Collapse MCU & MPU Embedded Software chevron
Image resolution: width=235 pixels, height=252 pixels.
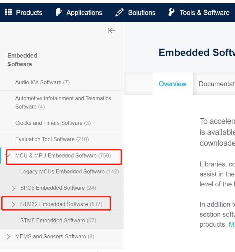(x=8, y=155)
